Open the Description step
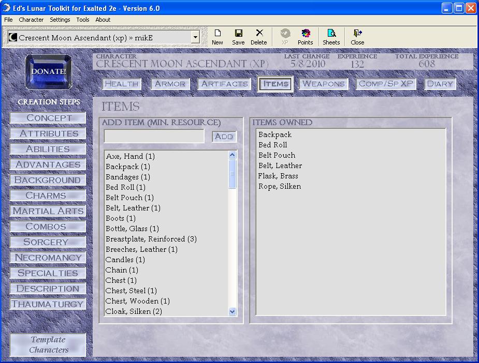Viewport: 479px width, 363px height. [48, 289]
